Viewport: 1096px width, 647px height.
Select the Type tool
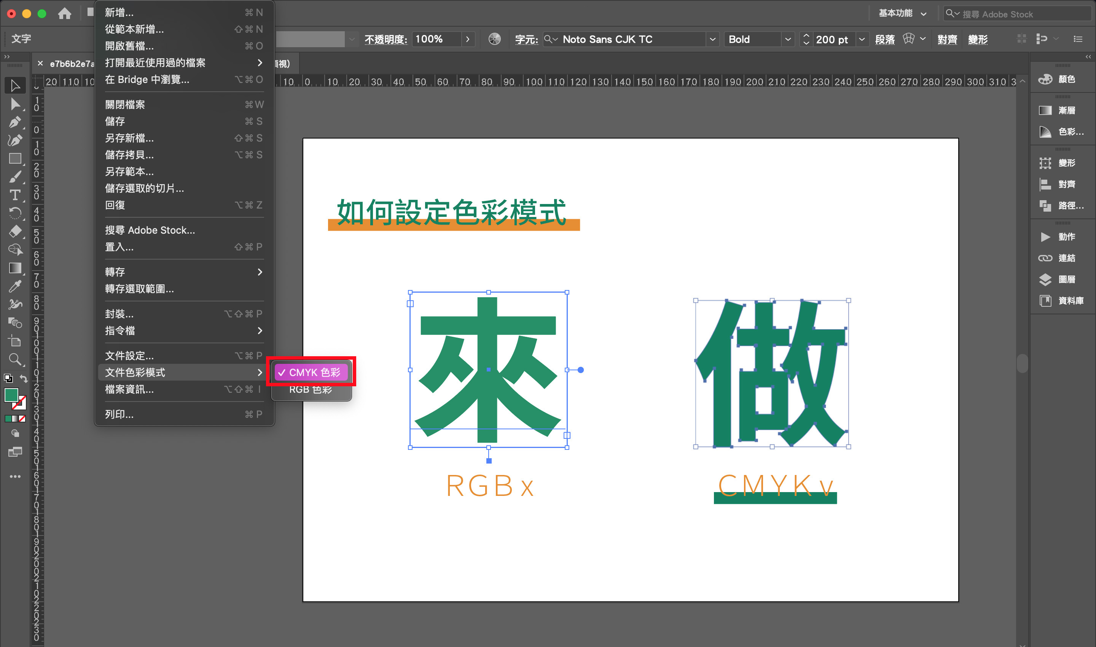pos(15,195)
